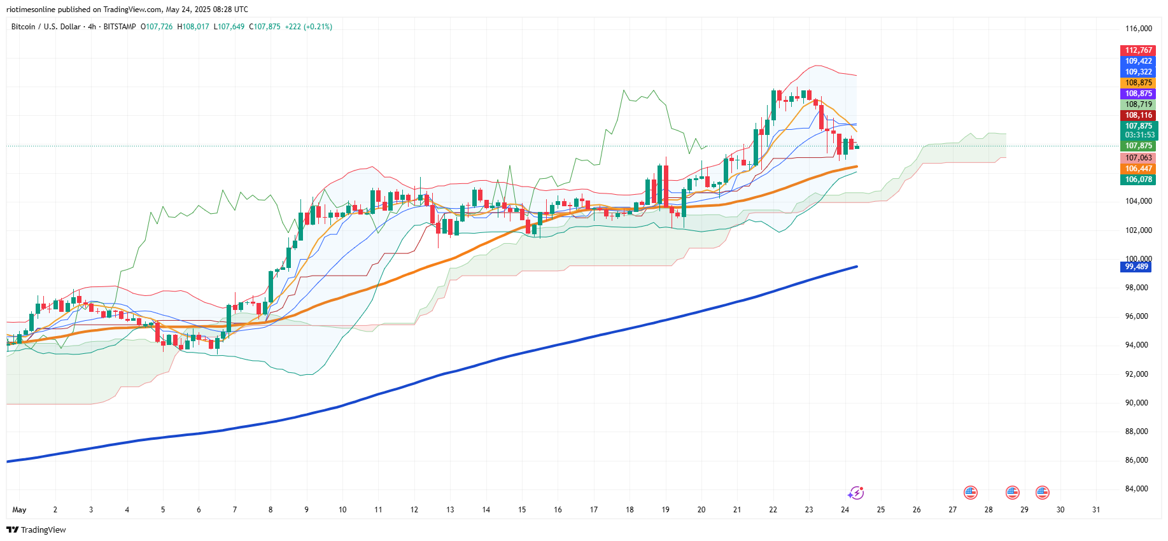Click the TradingView logo at bottom left

tap(36, 530)
